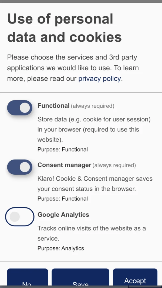Click Purpose: Functional under Store data description
Image resolution: width=162 pixels, height=288 pixels.
click(x=63, y=150)
